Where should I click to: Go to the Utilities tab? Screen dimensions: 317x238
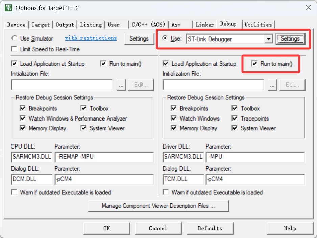(258, 25)
